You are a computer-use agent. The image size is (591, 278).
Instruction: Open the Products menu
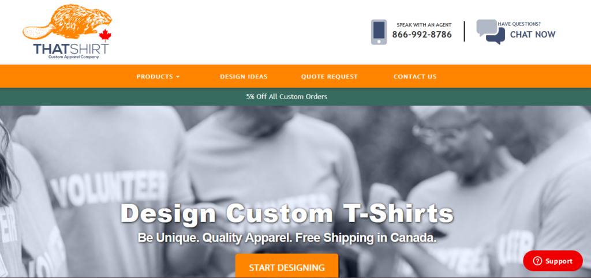[158, 77]
